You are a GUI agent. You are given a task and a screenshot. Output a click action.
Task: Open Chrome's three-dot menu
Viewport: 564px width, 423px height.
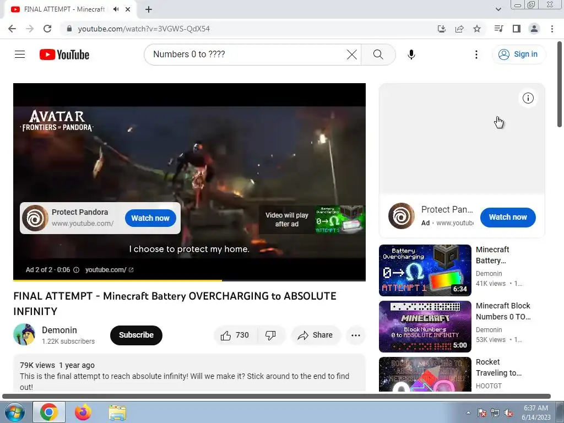[552, 29]
